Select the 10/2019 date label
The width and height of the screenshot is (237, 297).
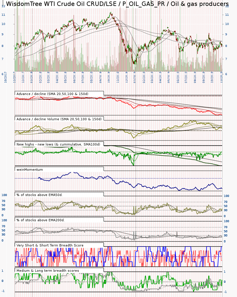212,77
